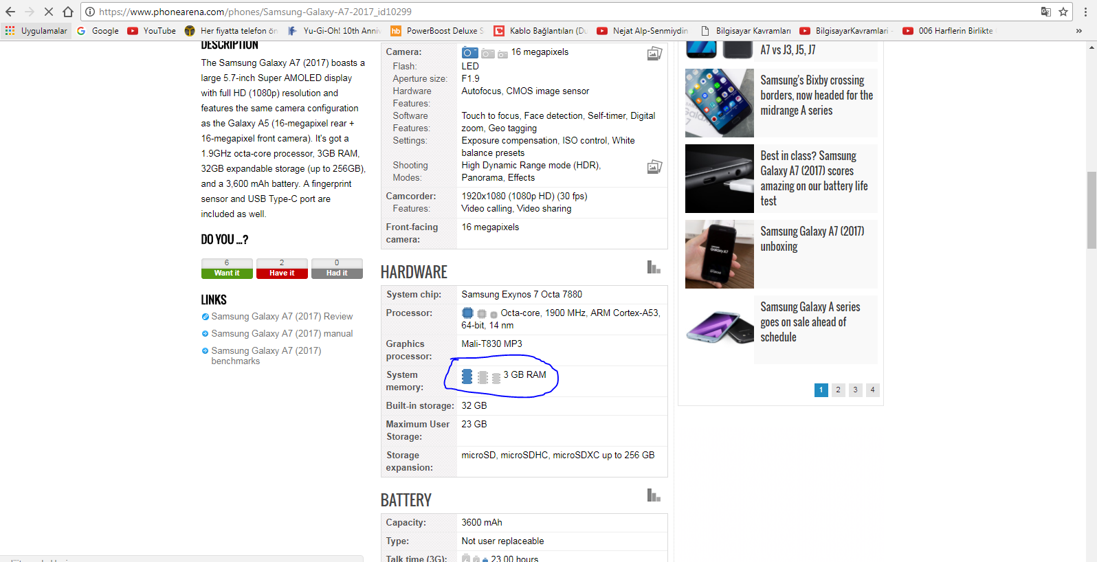Click image icon beside Shooting Modes row

coord(654,166)
